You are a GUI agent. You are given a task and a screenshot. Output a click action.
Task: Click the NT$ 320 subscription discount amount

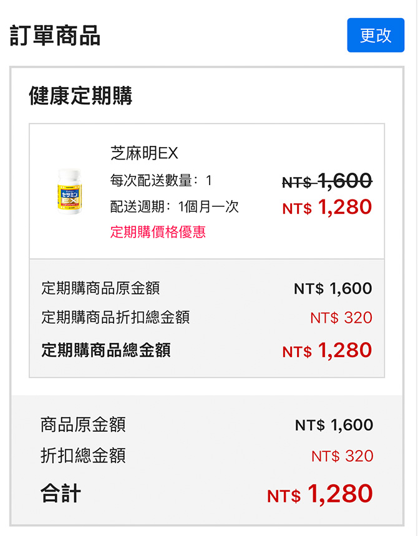click(341, 318)
